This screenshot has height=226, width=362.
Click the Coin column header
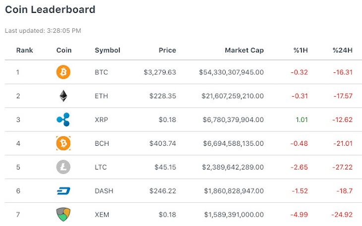[x=64, y=50]
